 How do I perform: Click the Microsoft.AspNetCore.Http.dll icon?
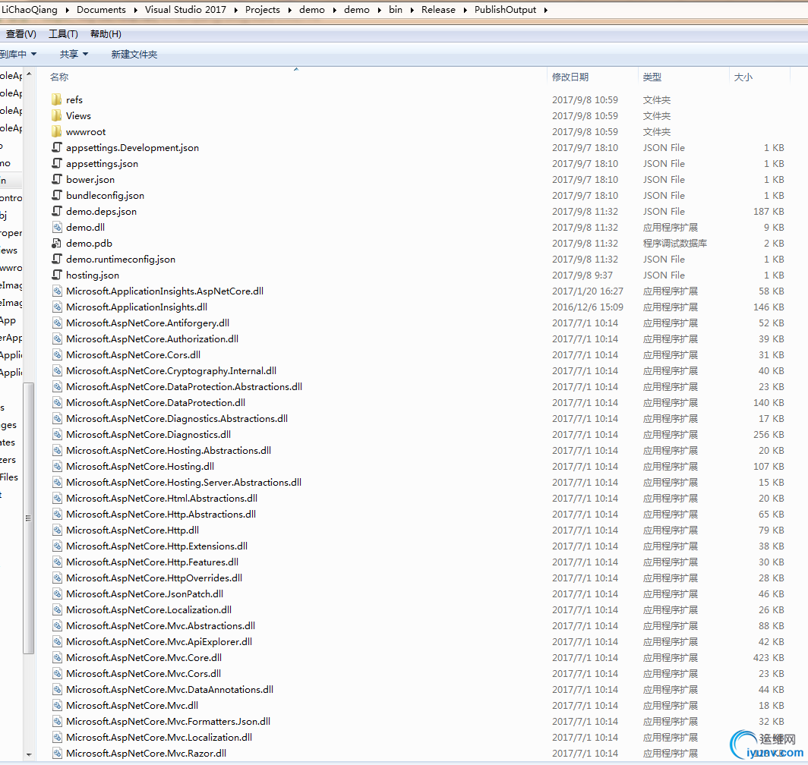57,530
